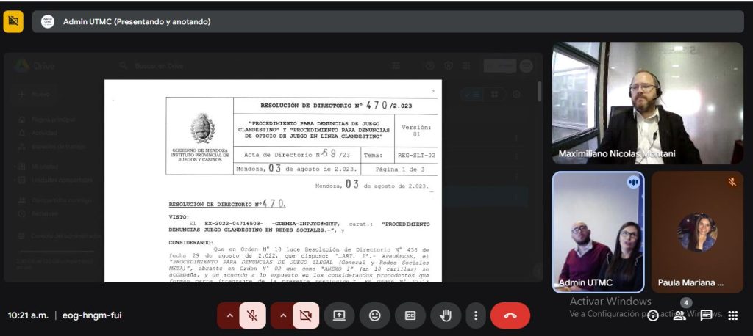Select Paula Mariana's participant tile
The image size is (753, 336).
696,232
